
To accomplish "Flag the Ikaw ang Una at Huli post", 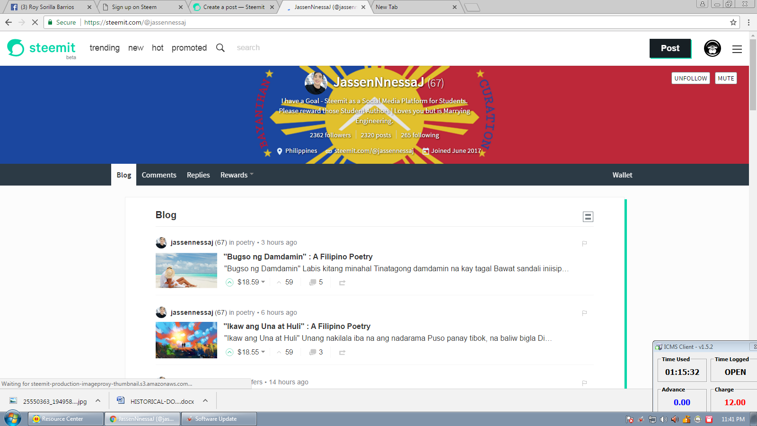I will tap(584, 313).
